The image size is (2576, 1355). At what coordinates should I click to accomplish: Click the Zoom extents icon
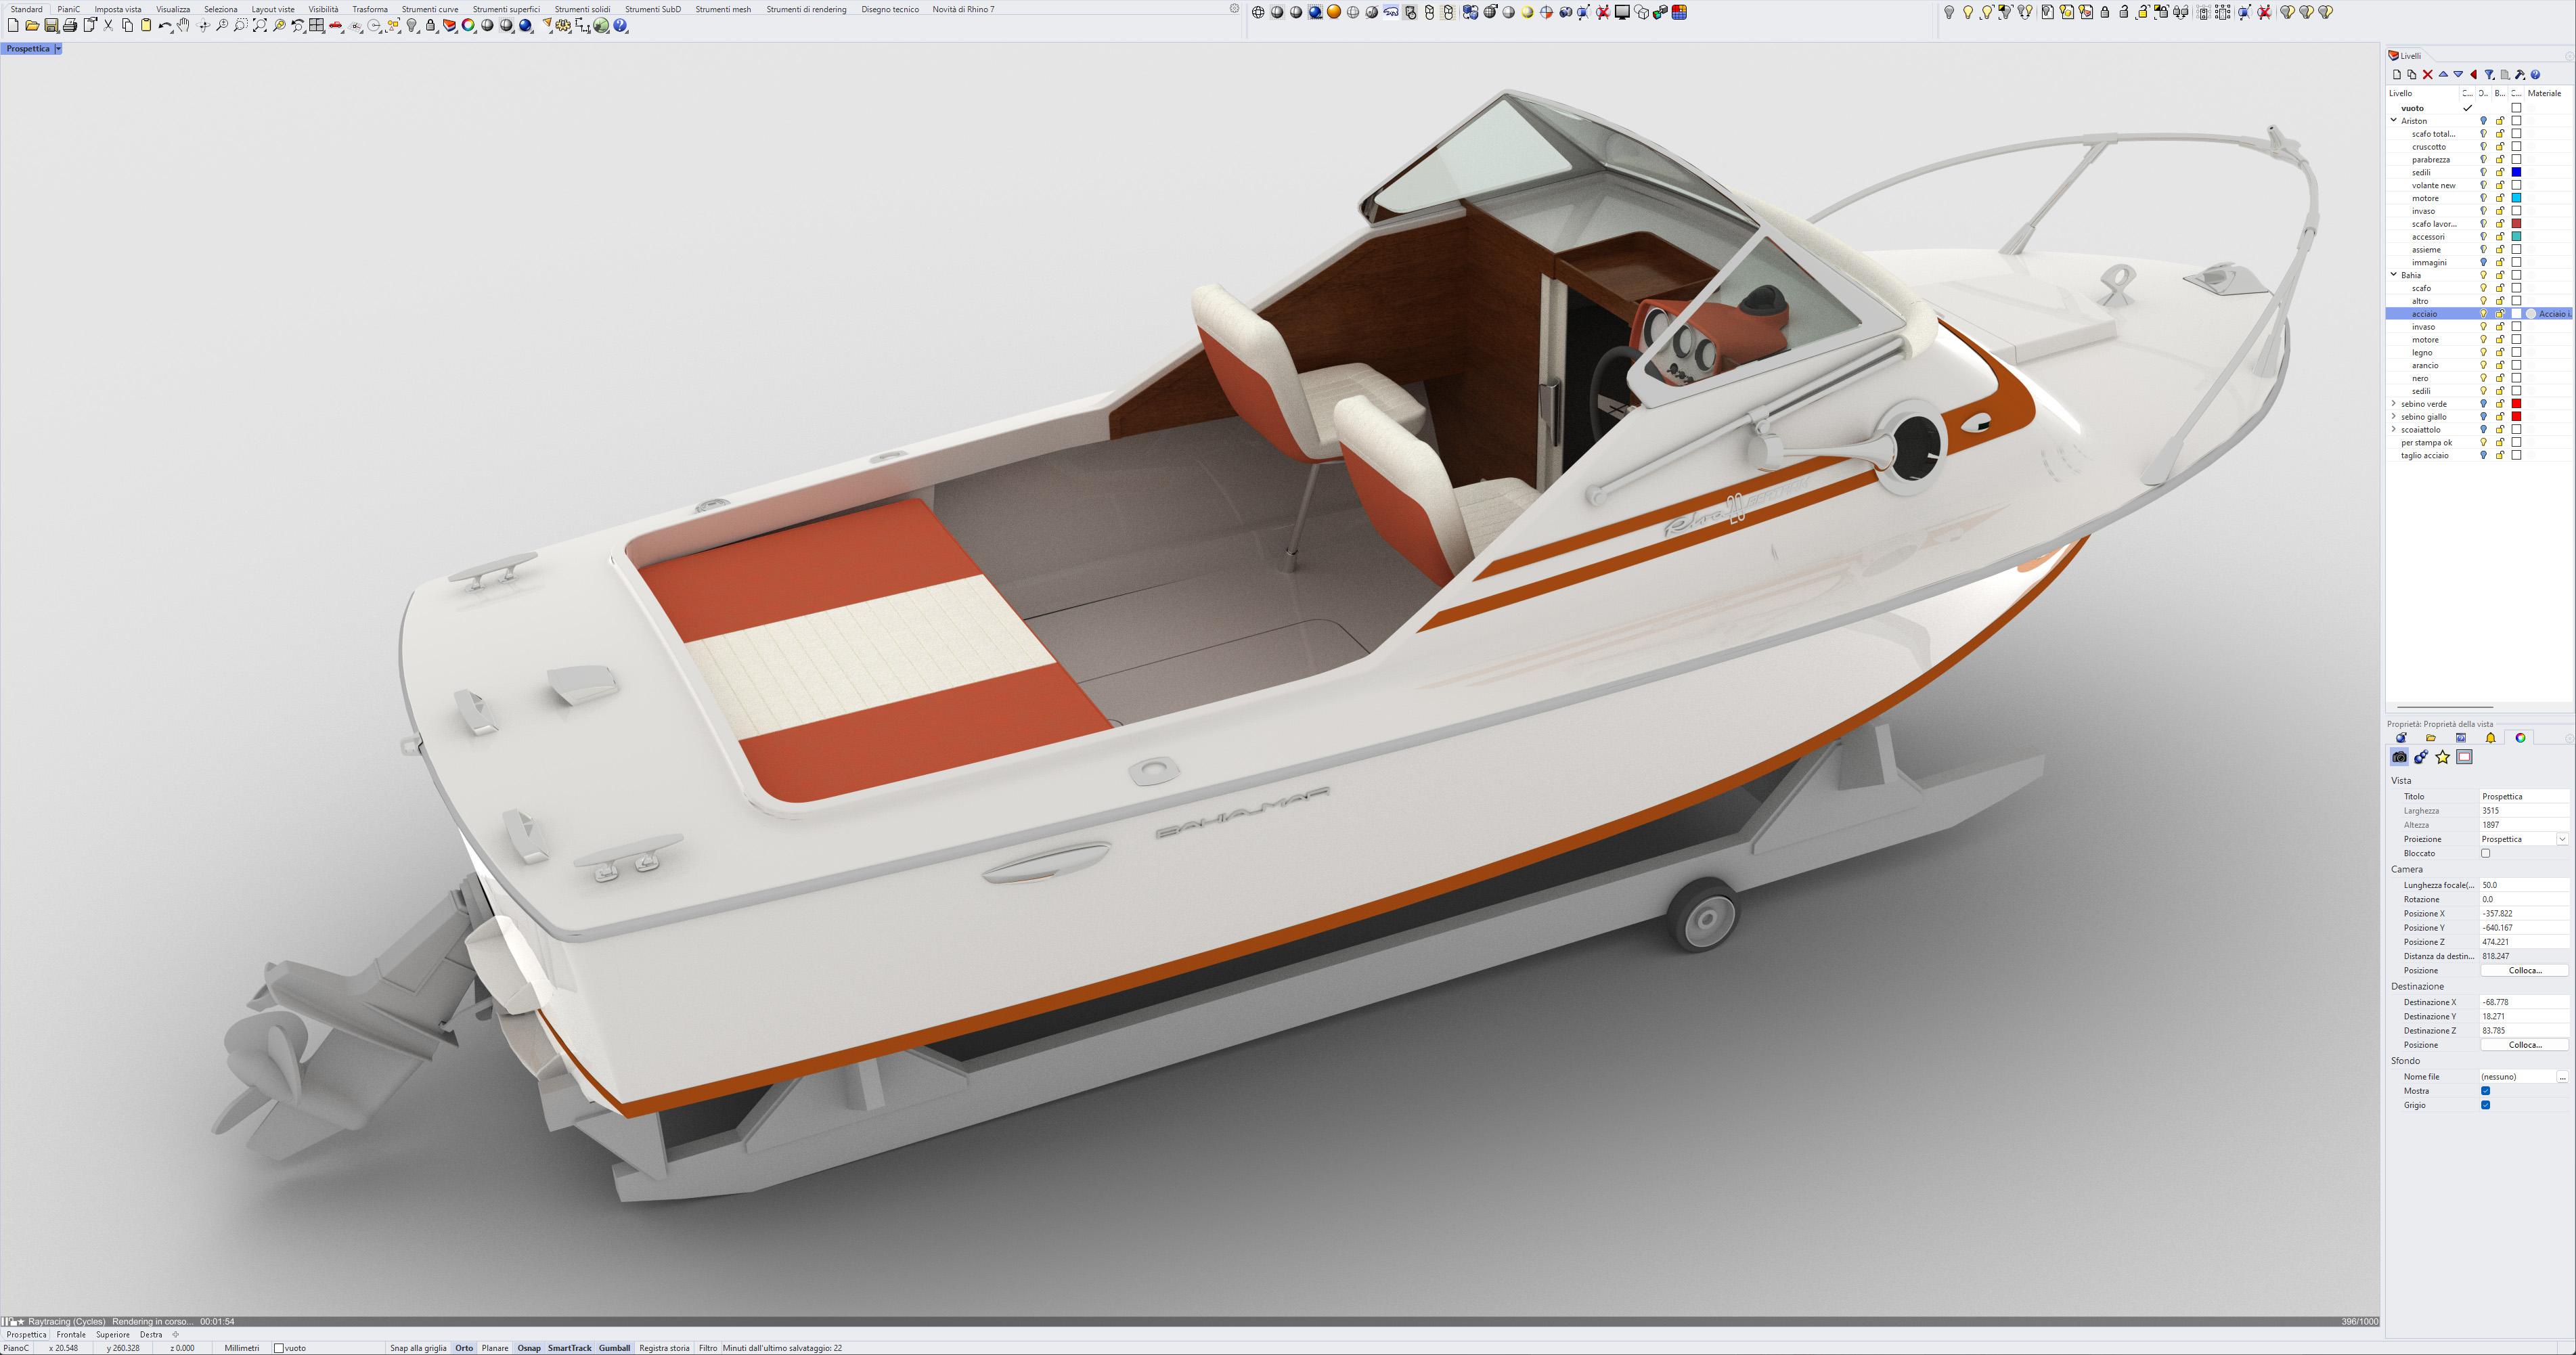[260, 26]
